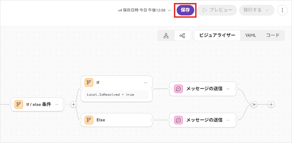The image size is (292, 143).
Task: Expand the v4 version history dropdown
Action: click(x=169, y=10)
